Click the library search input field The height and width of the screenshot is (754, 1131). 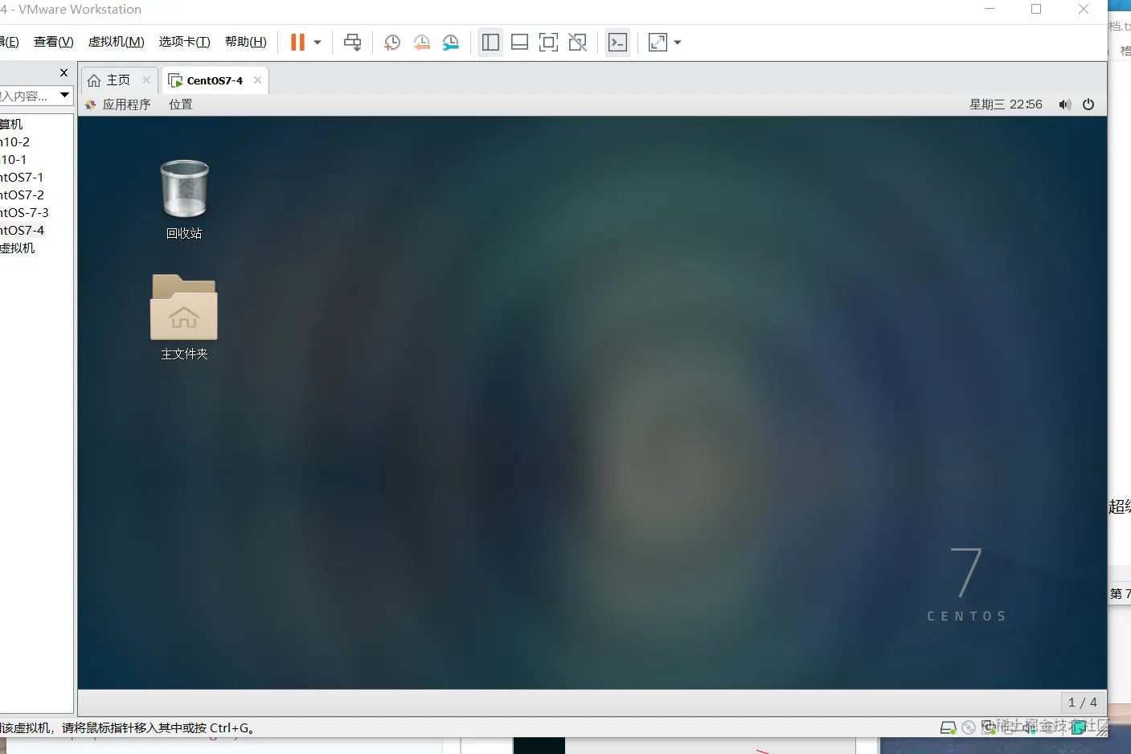(x=27, y=96)
